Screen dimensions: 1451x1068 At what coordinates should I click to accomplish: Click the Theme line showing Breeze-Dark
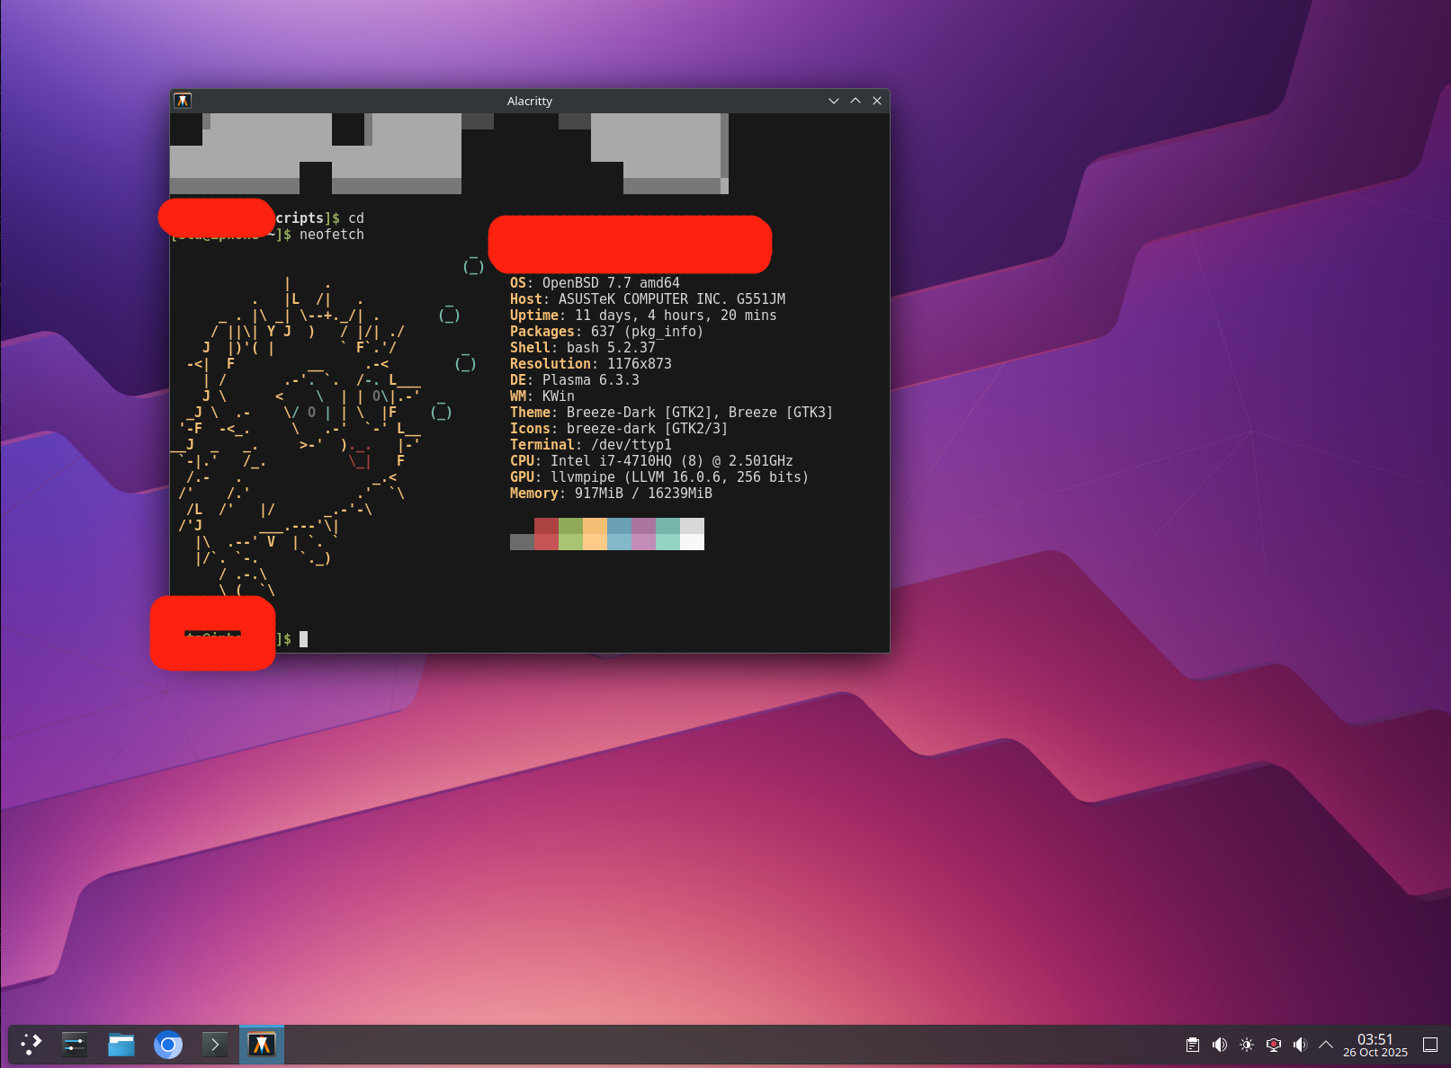pyautogui.click(x=671, y=413)
